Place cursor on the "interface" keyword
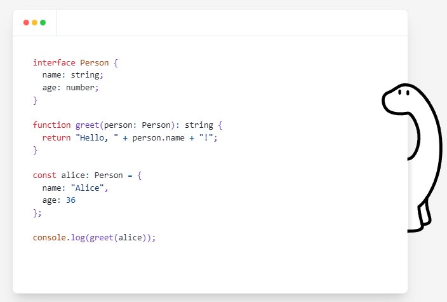447x302 pixels. tap(54, 63)
